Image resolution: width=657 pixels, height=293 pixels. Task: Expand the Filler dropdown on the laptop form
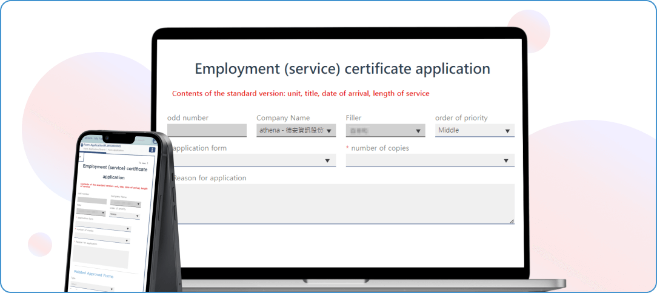coord(385,130)
